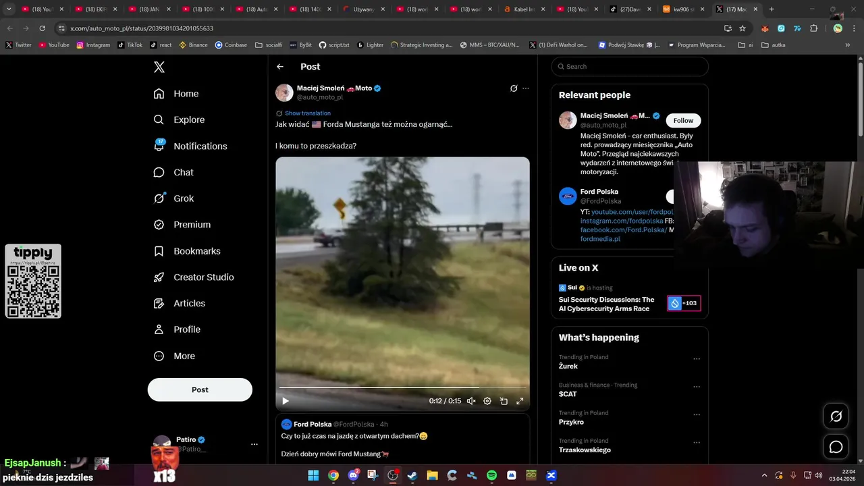Reload the page
Image resolution: width=864 pixels, height=486 pixels.
point(42,28)
